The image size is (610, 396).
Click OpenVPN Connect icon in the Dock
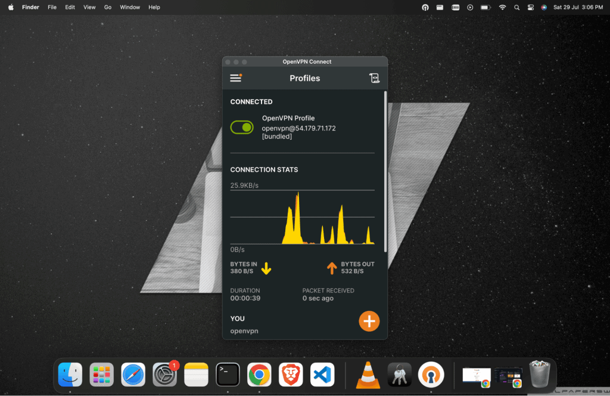[431, 375]
